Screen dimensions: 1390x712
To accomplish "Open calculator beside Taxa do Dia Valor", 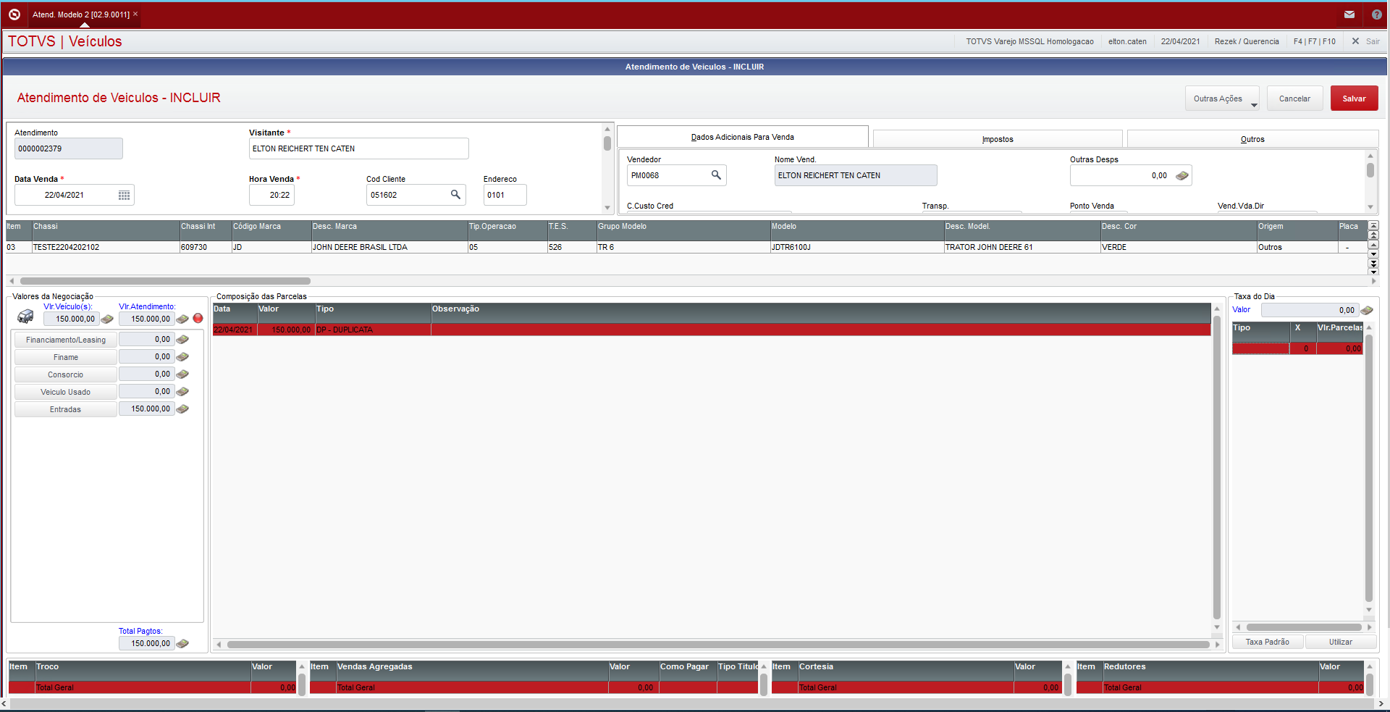I will 1367,310.
